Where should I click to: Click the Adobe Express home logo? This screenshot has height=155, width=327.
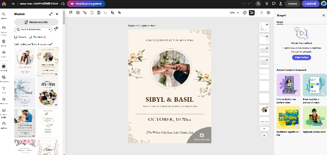pos(4,4)
